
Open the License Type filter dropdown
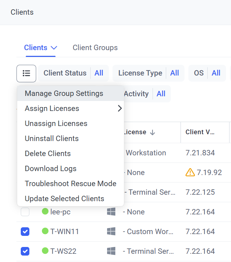click(148, 73)
